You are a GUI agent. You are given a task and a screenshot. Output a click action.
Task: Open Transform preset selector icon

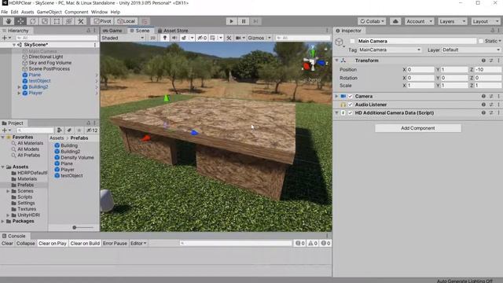point(491,61)
